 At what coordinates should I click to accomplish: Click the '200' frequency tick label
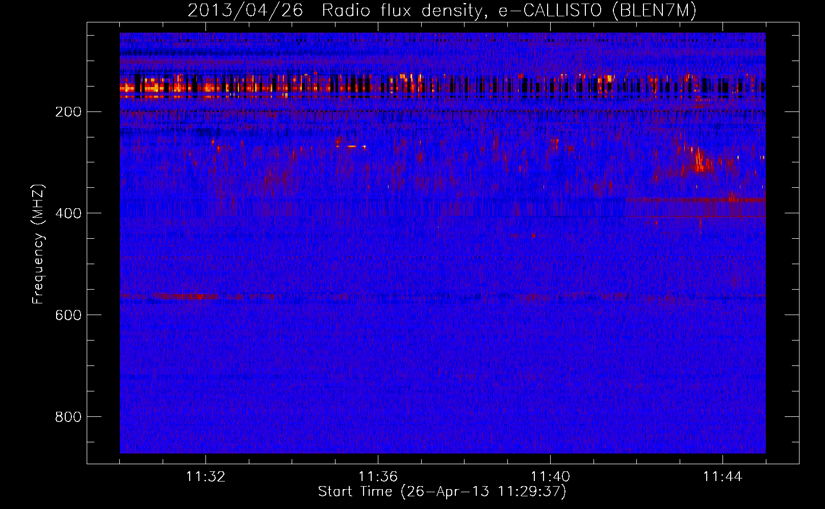[68, 112]
